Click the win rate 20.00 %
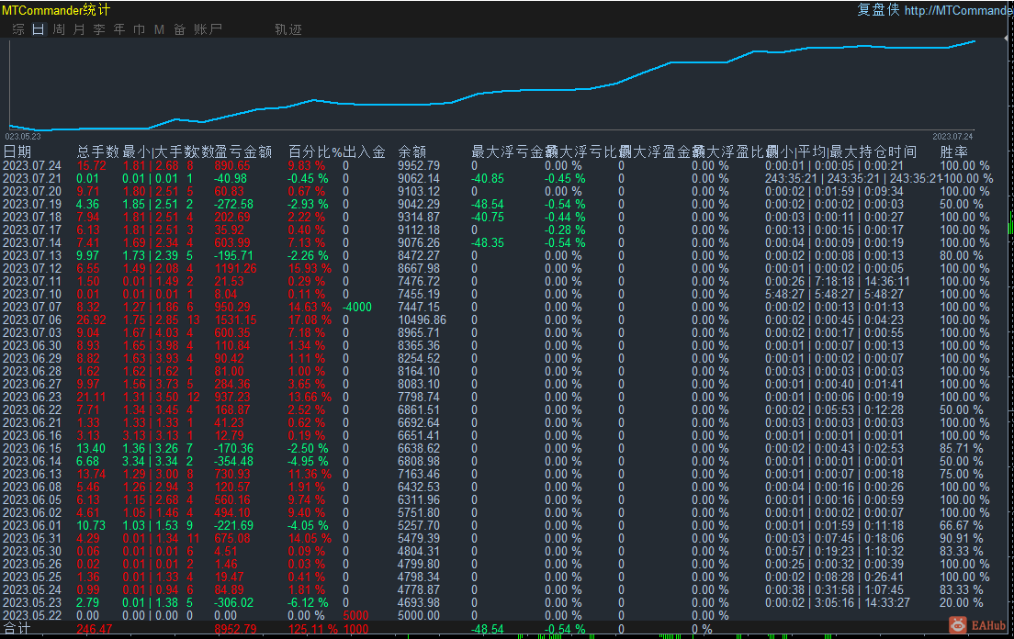 click(x=961, y=602)
